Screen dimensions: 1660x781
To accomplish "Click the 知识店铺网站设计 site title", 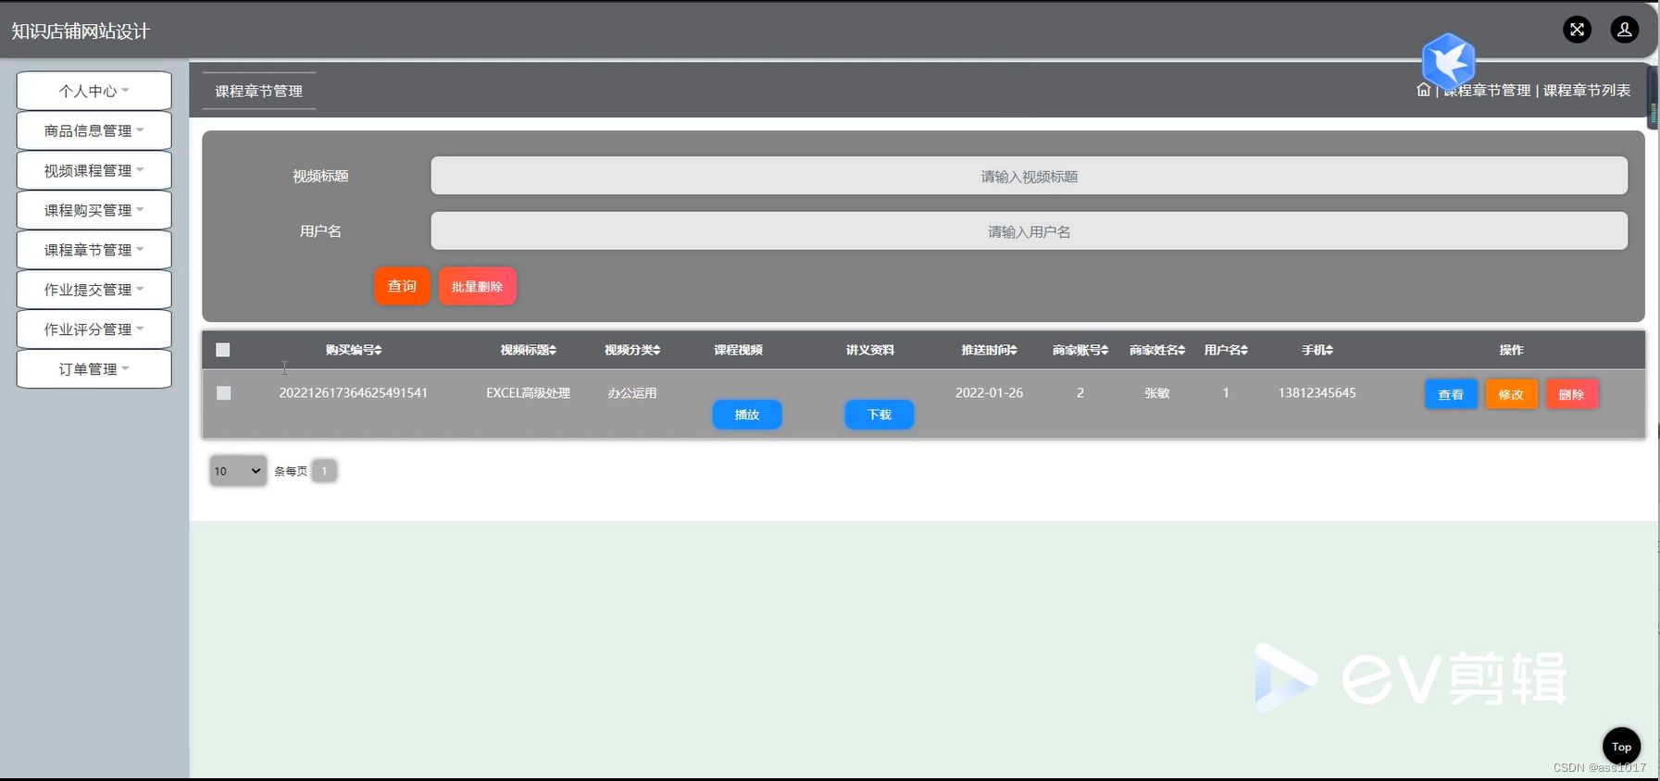I will click(81, 31).
